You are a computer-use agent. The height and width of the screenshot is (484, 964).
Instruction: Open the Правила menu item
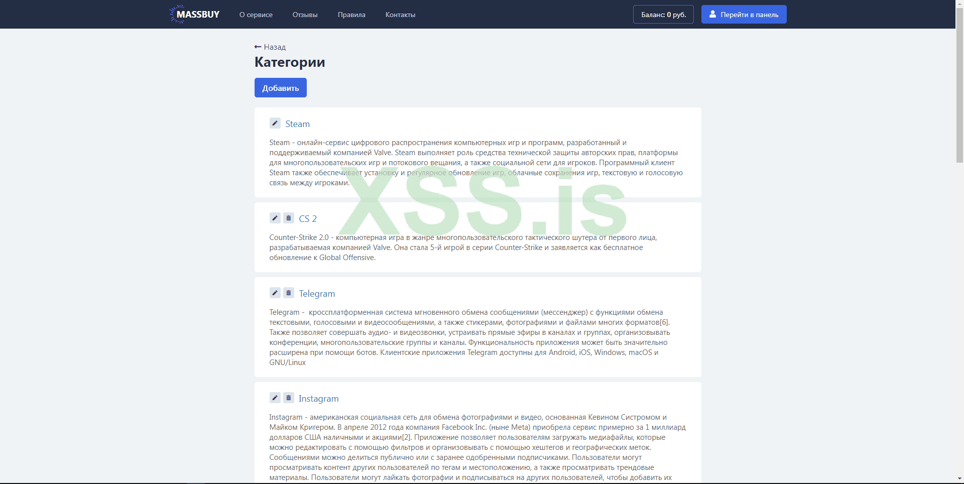point(351,15)
